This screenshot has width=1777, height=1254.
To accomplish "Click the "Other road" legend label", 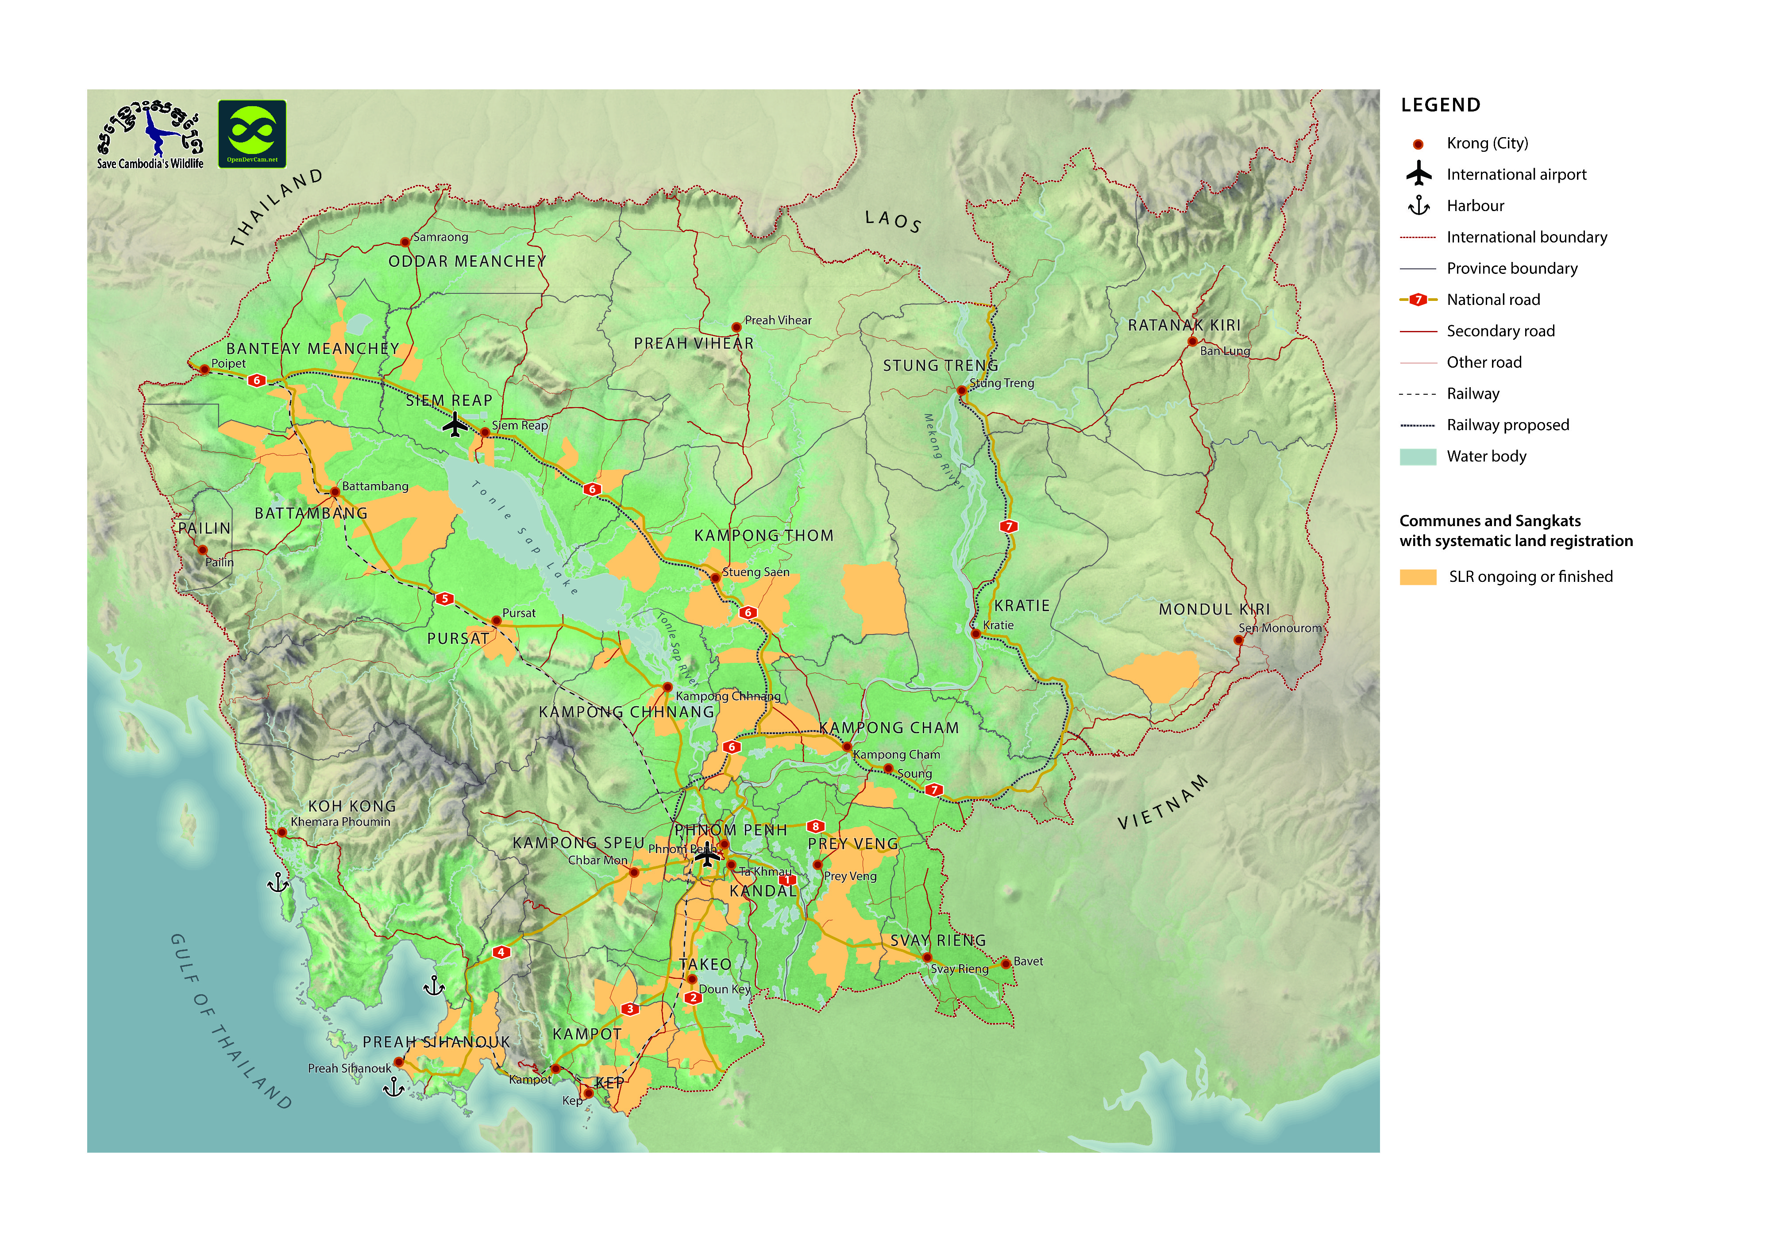I will pyautogui.click(x=1484, y=362).
